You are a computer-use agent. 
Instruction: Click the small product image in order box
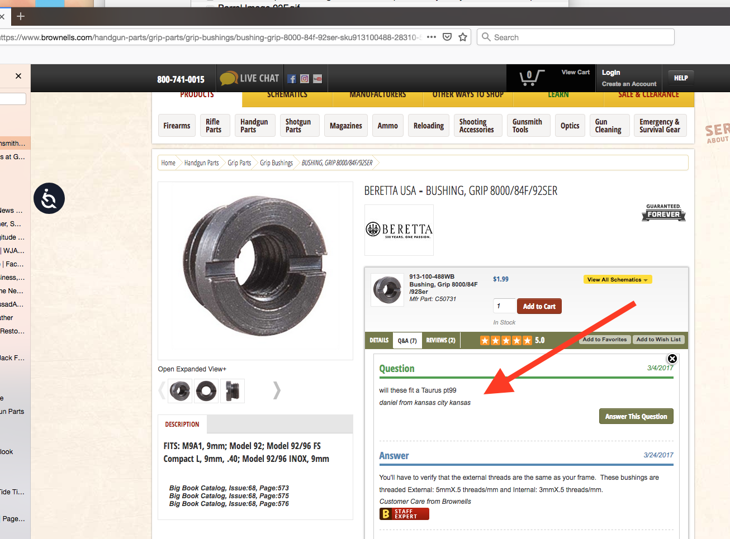(387, 289)
